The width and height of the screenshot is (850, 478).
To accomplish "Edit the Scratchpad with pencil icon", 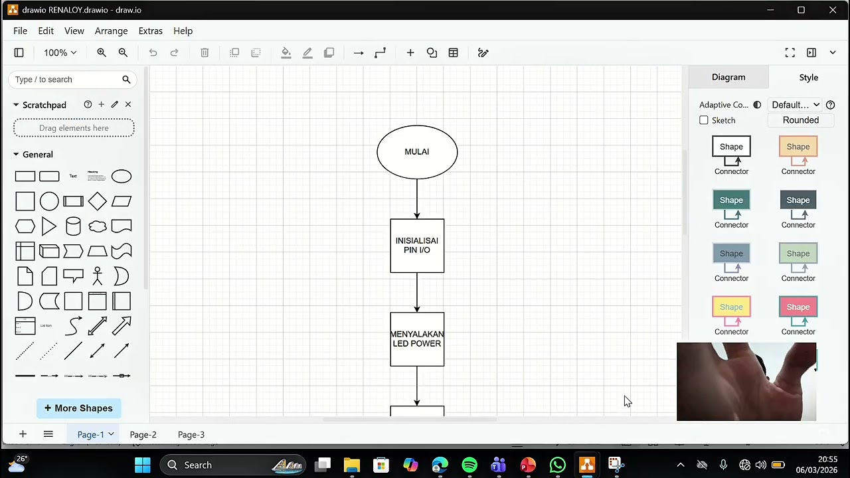I will (x=114, y=104).
